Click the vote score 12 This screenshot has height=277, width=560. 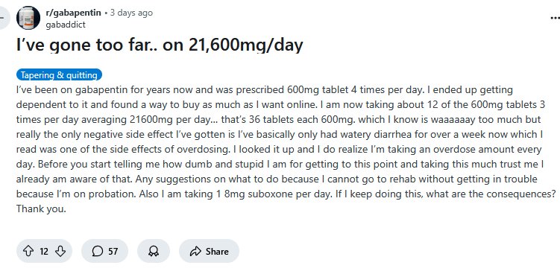(44, 252)
